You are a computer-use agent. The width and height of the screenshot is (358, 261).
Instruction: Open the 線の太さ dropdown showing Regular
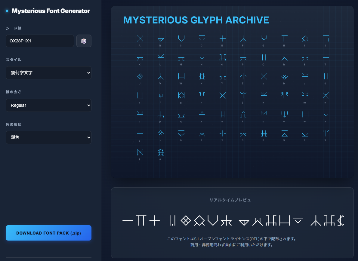(x=48, y=105)
